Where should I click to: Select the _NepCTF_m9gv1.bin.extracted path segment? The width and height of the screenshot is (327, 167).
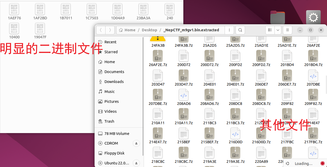(191, 30)
